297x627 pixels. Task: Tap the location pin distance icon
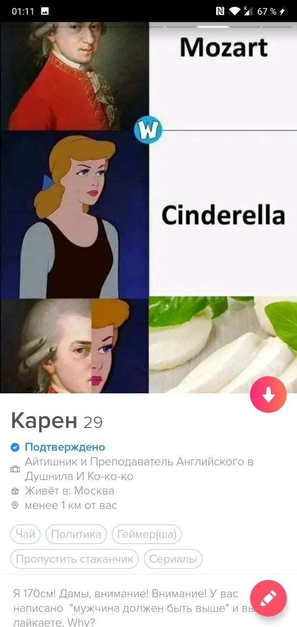click(x=15, y=506)
